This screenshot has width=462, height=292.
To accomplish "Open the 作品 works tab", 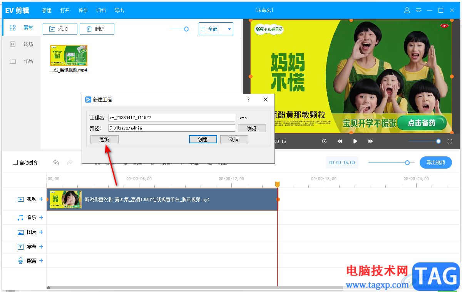I will pyautogui.click(x=21, y=61).
